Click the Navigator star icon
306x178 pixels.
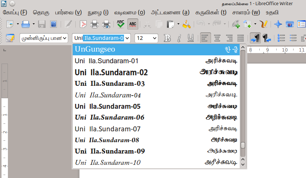pyautogui.click(x=278, y=24)
